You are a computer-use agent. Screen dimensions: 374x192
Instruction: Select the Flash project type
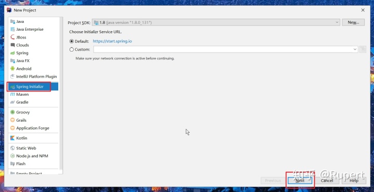point(33,164)
